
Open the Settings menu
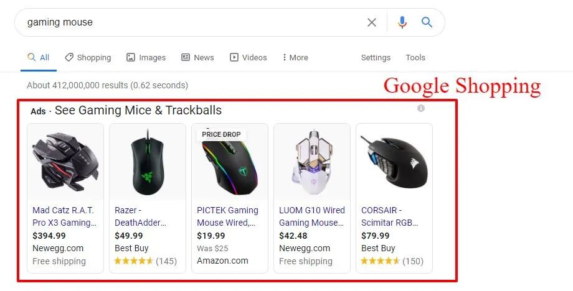tap(376, 57)
